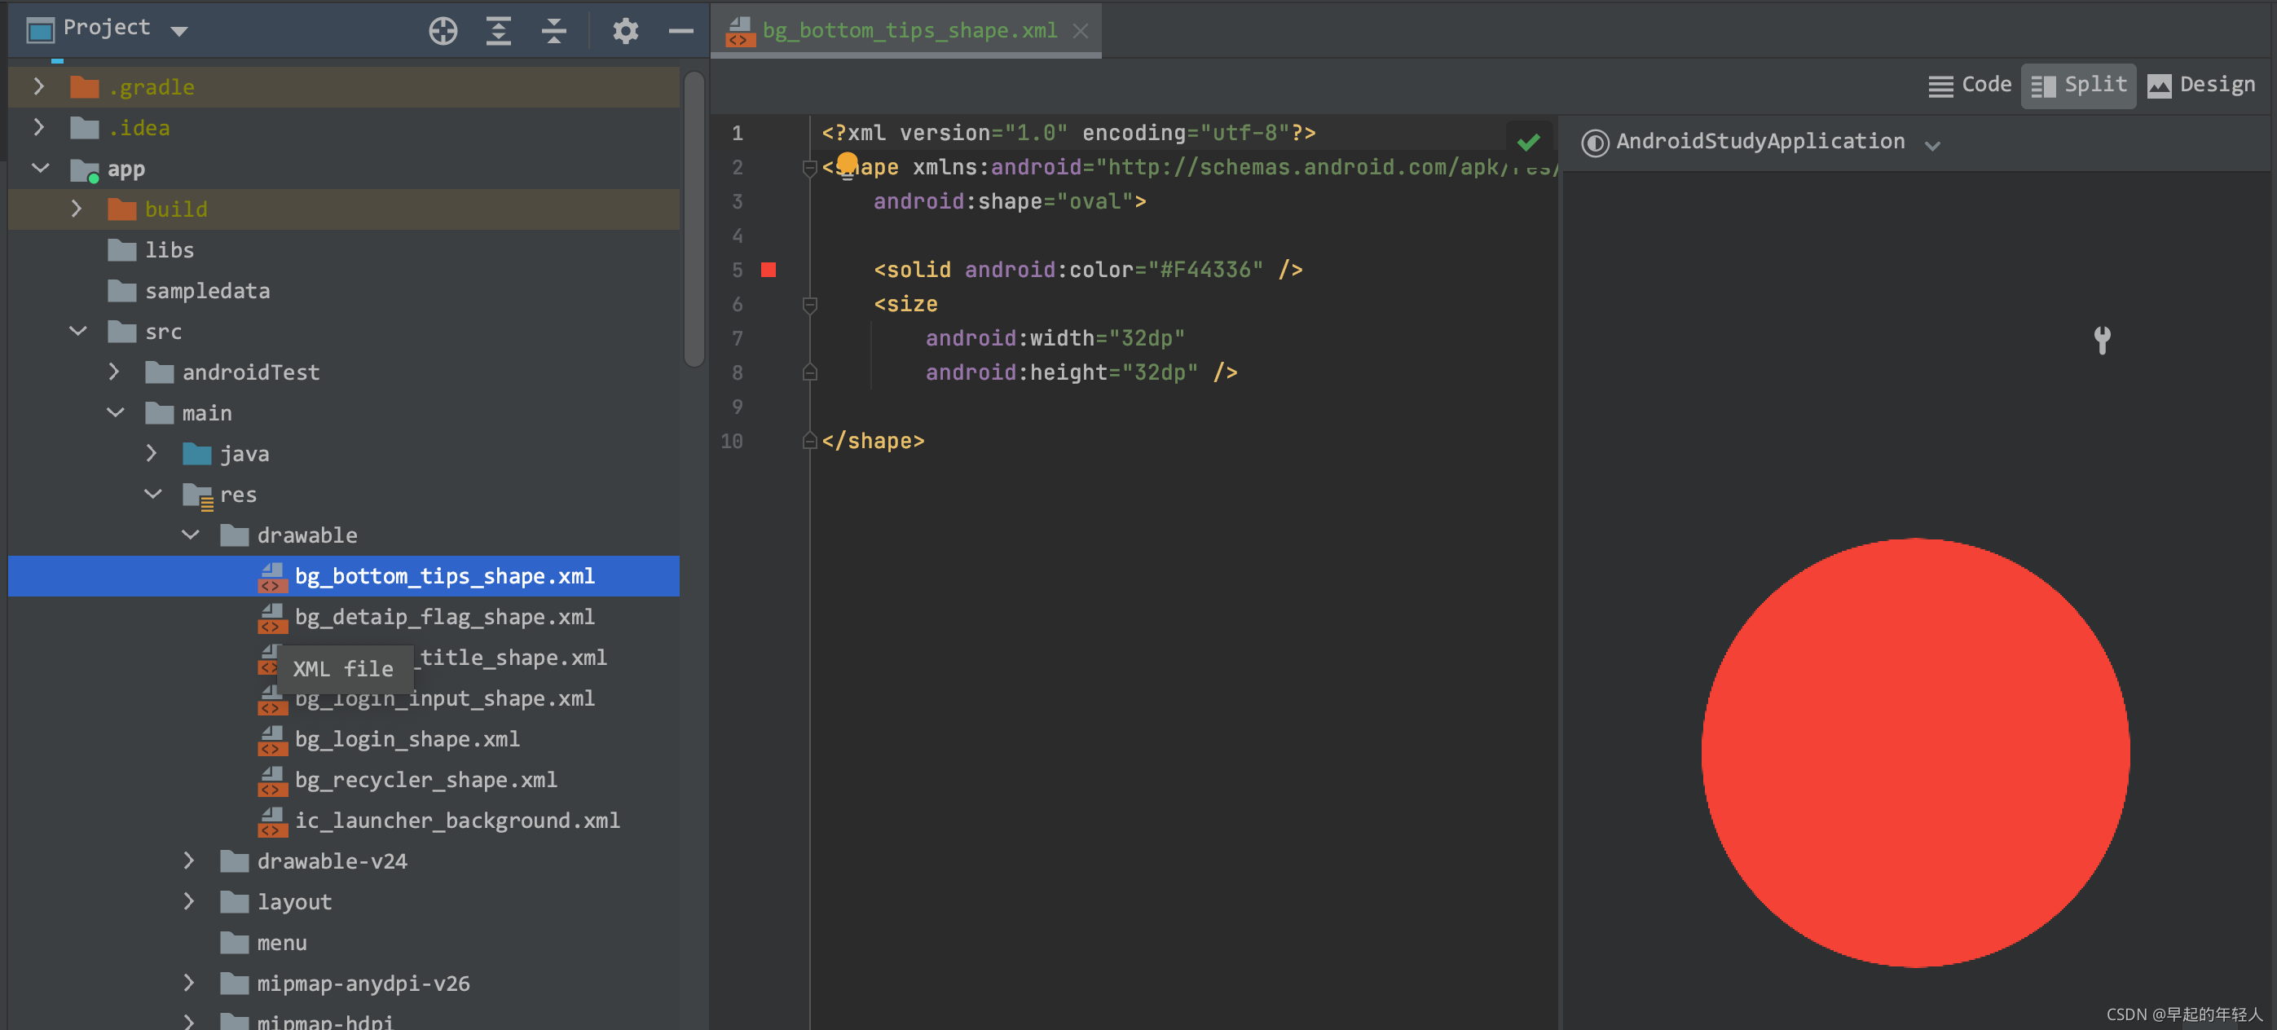The image size is (2277, 1030).
Task: Click the lightbulb intention icon on line 2
Action: 847,164
